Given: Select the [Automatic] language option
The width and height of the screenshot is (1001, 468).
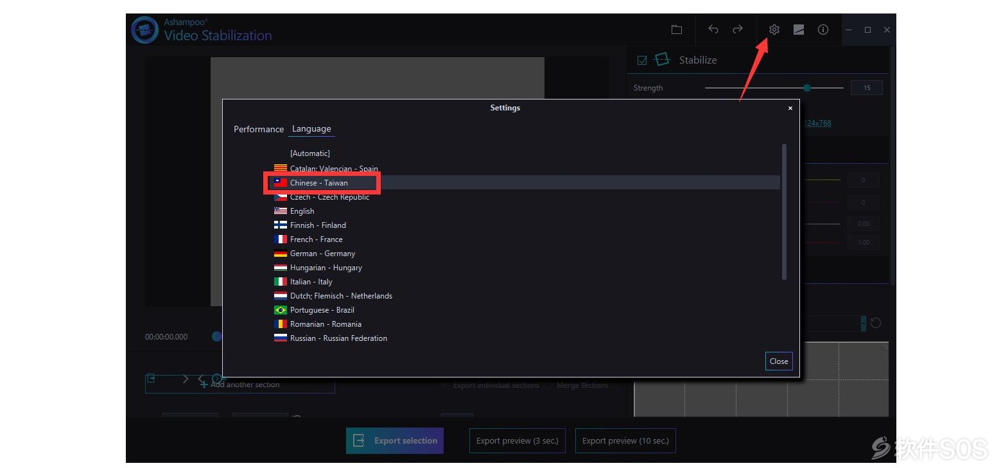Looking at the screenshot, I should pyautogui.click(x=310, y=153).
